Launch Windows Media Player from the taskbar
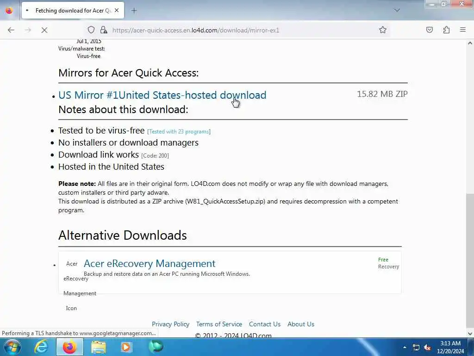This screenshot has height=356, width=474. [x=126, y=347]
